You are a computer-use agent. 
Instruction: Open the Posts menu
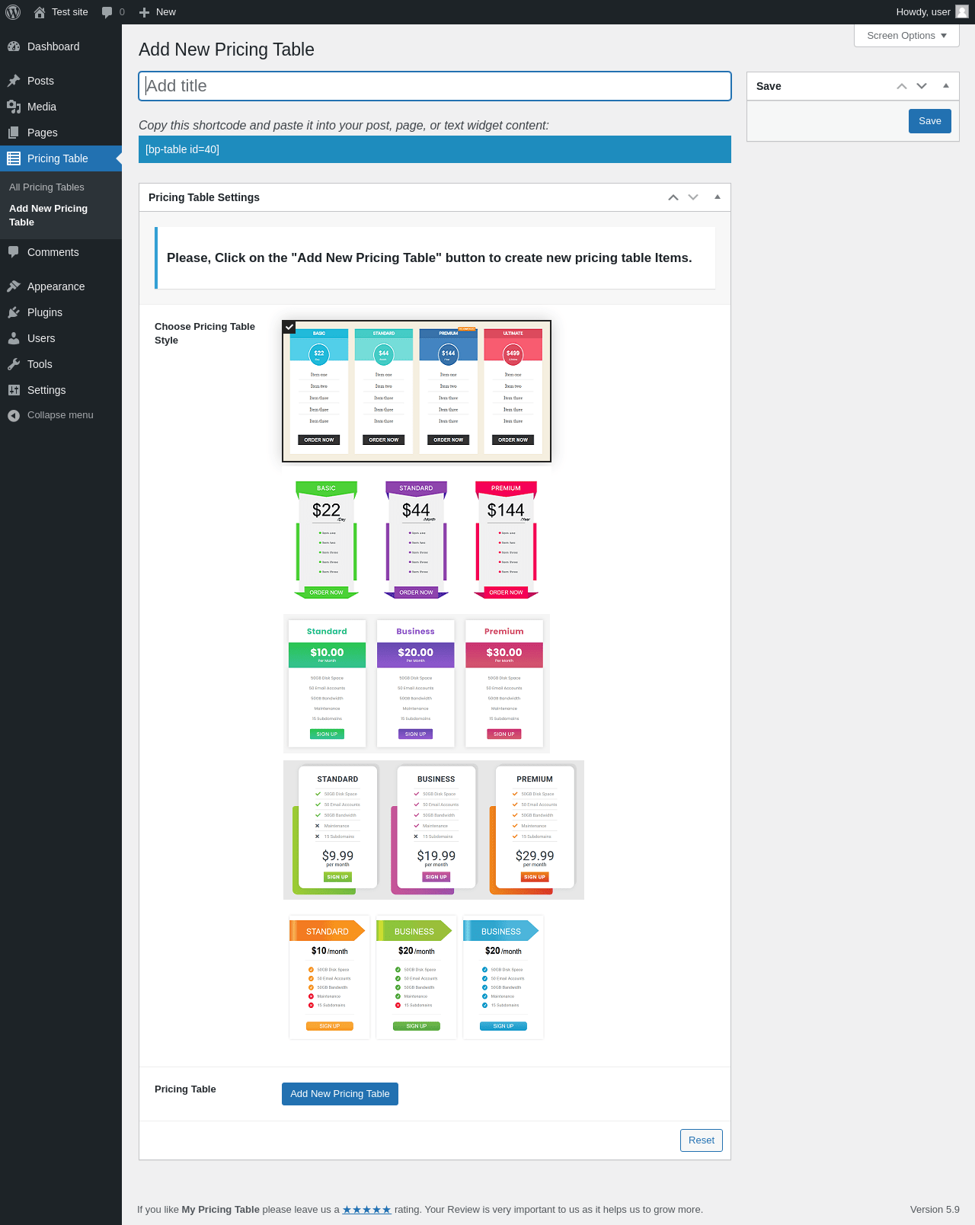point(61,81)
